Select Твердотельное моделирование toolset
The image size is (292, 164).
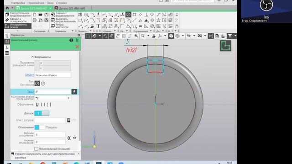pos(18,15)
